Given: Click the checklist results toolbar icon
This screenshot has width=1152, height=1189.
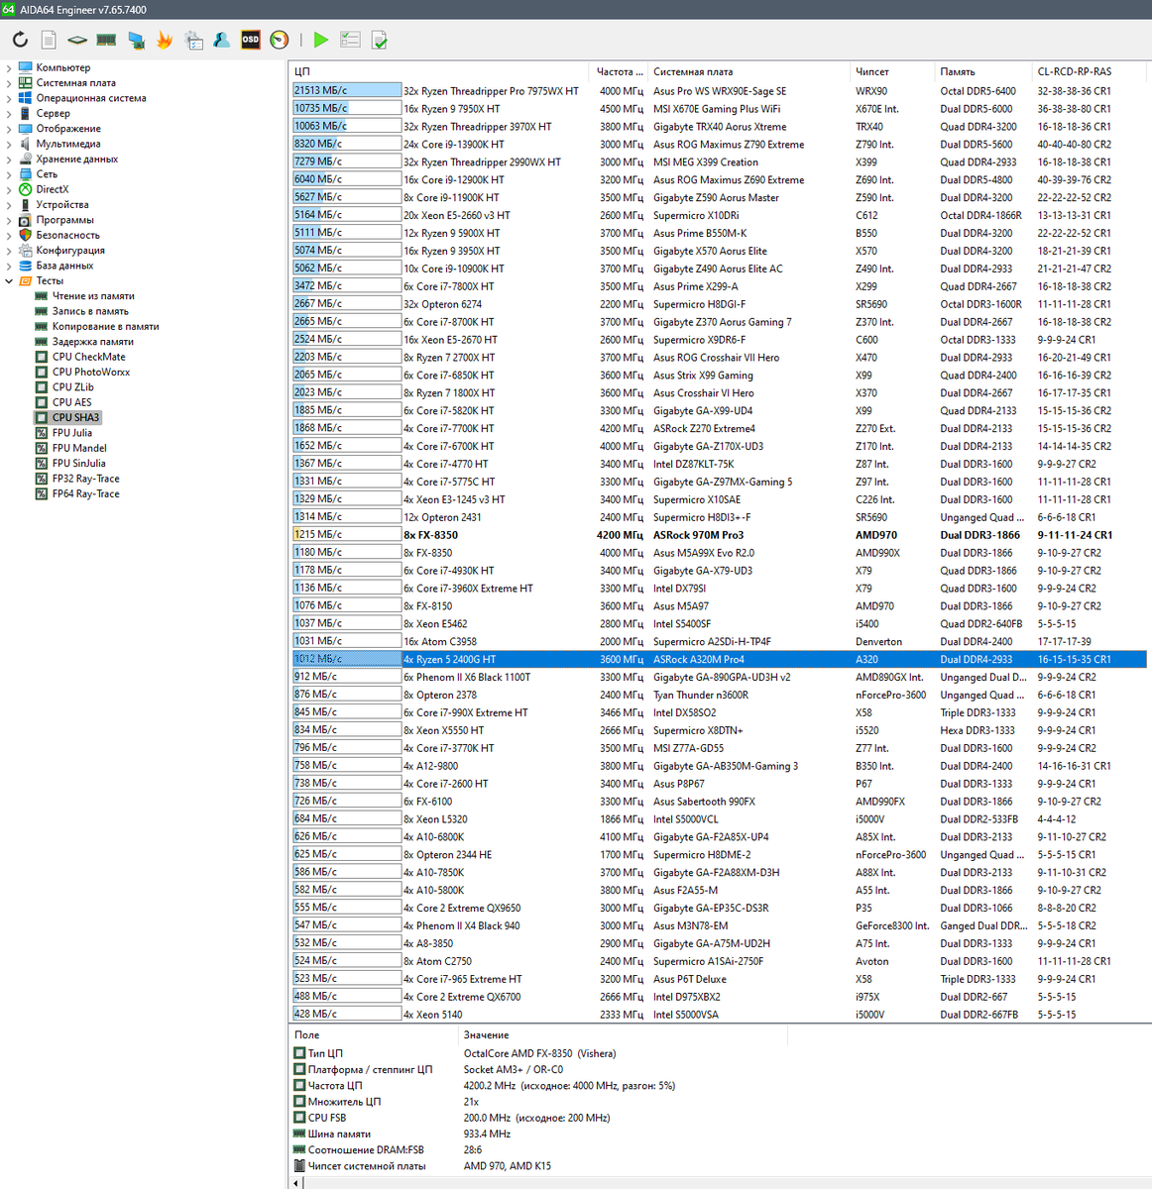Looking at the screenshot, I should tap(350, 40).
